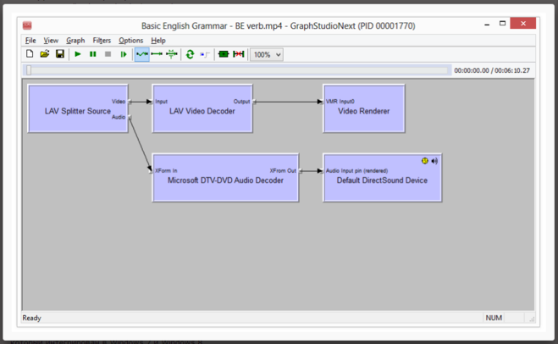
Task: Stop the graph with gray Stop button
Action: [108, 54]
